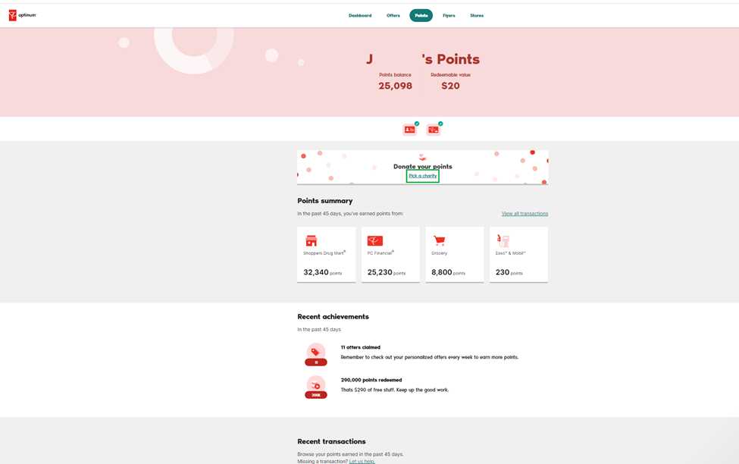Click the Pick a charity button

tap(423, 175)
